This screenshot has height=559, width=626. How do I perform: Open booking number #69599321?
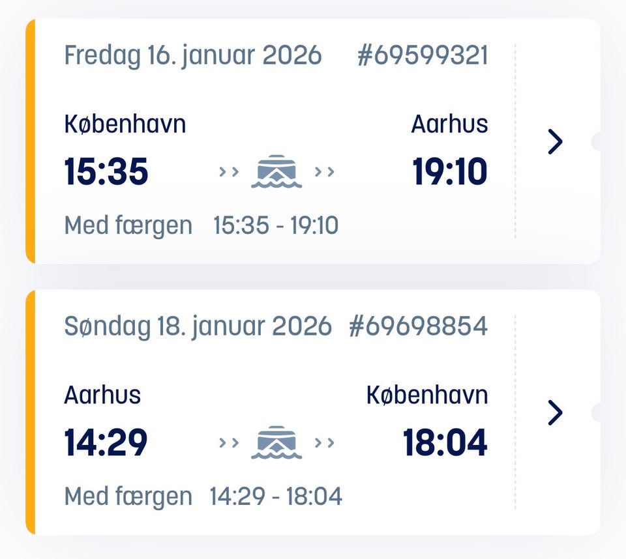pos(423,56)
